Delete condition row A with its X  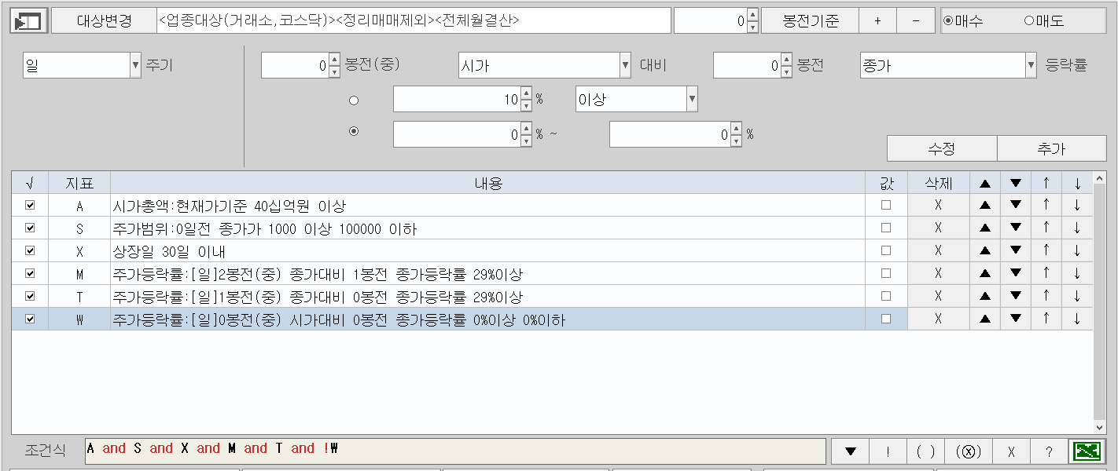(938, 206)
